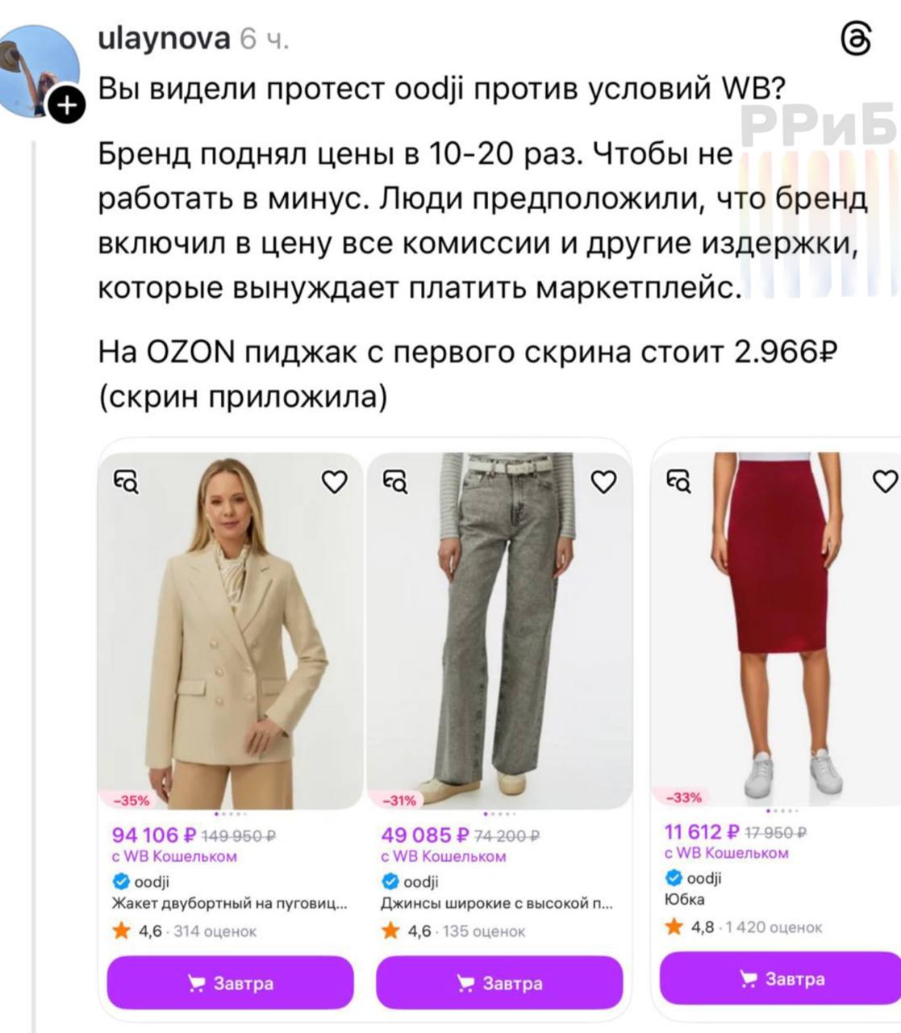Toggle favorite heart on the beige blazer
Image resolution: width=901 pixels, height=1033 pixels.
(335, 482)
